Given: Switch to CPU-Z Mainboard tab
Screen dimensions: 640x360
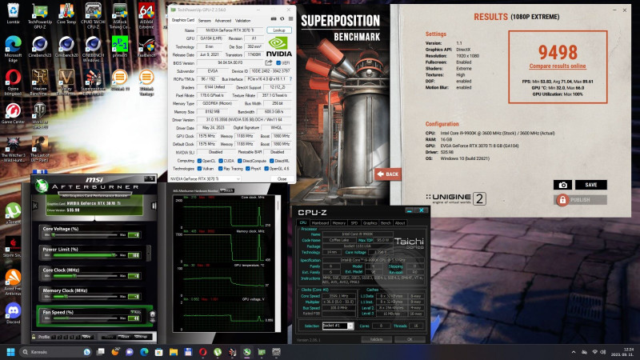Looking at the screenshot, I should pyautogui.click(x=320, y=223).
